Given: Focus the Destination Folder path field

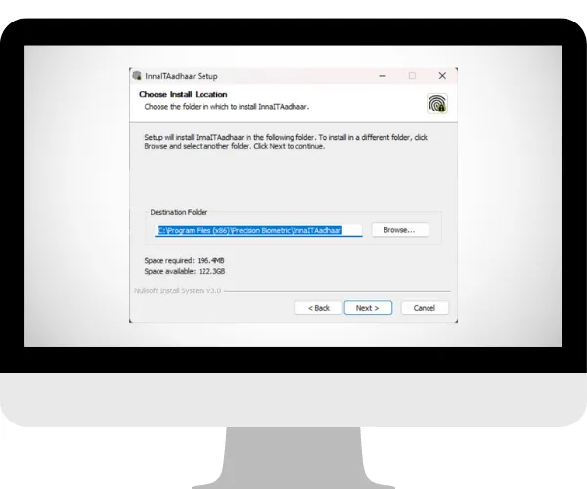Looking at the screenshot, I should click(258, 230).
